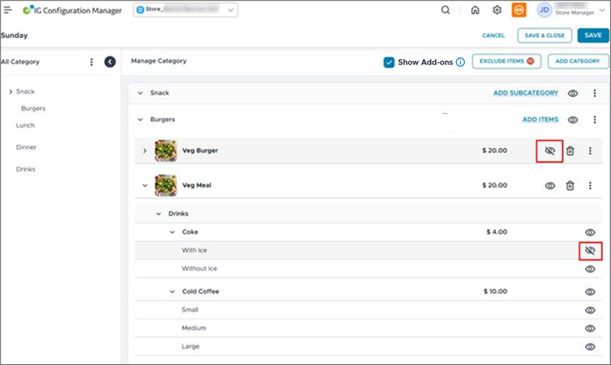Open the search icon in the top bar
The image size is (611, 365).
445,10
